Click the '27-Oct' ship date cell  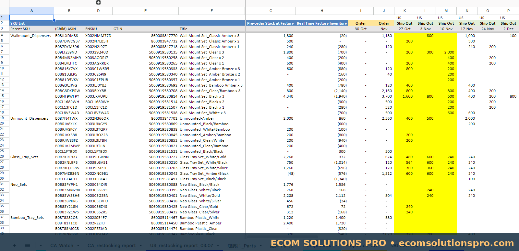pos(404,29)
